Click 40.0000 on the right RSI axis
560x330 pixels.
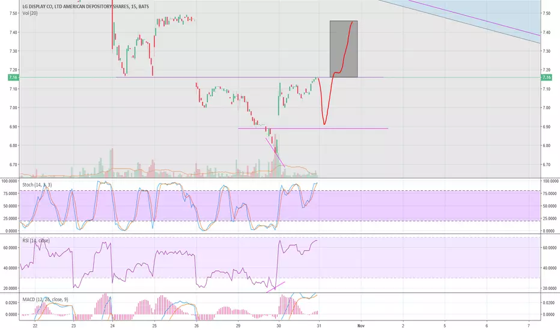tap(550, 268)
